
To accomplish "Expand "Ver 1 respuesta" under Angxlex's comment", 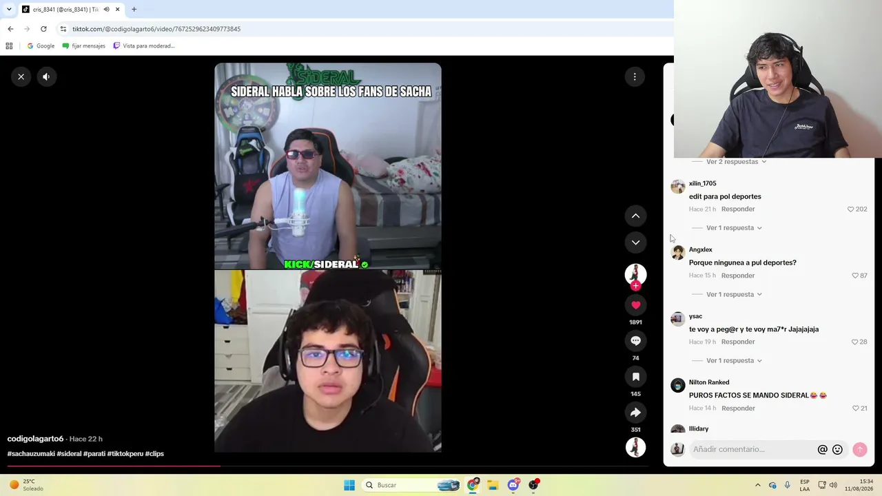I will pos(734,295).
